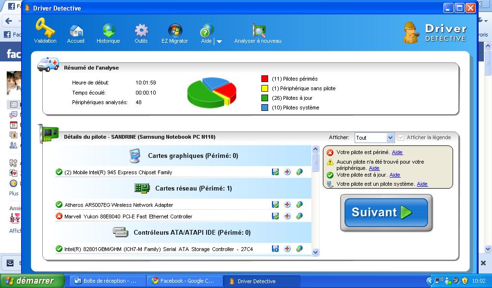Expand the dropdown arrow beside Aide

click(219, 41)
